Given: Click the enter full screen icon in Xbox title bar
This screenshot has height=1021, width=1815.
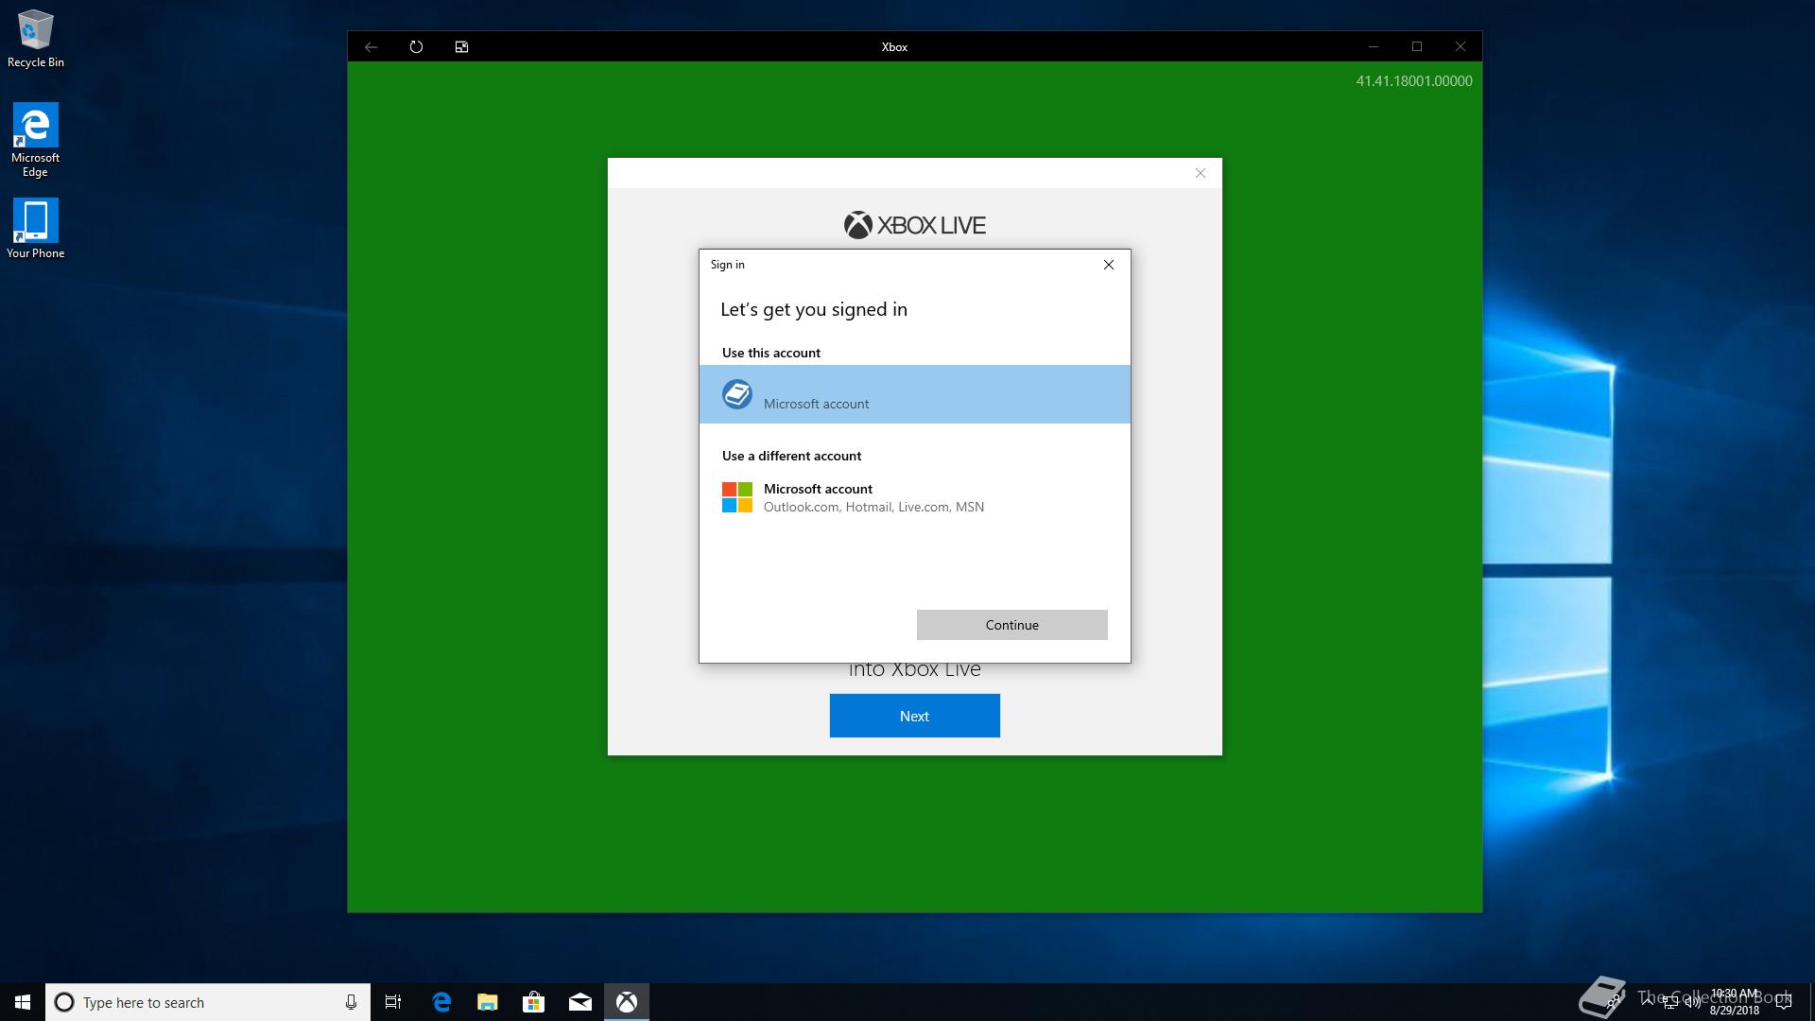Looking at the screenshot, I should pyautogui.click(x=461, y=46).
